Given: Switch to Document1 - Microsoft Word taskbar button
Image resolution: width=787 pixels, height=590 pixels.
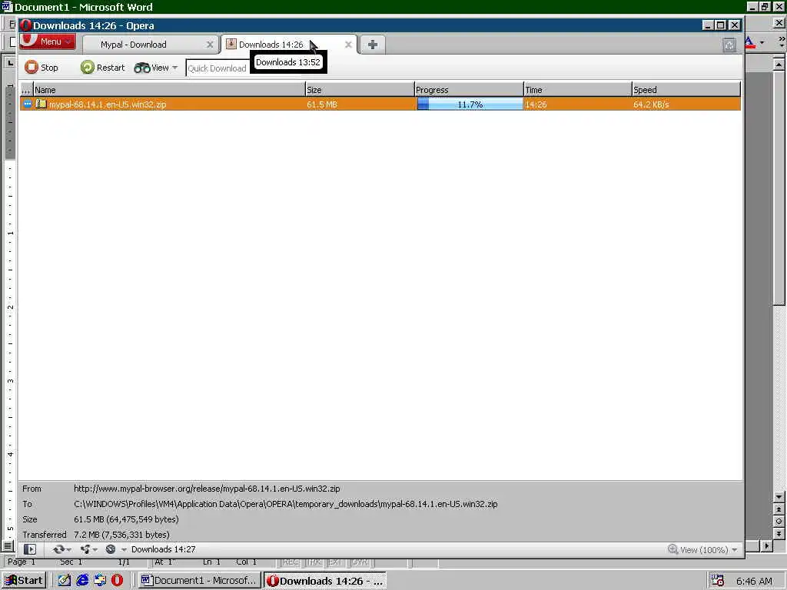Looking at the screenshot, I should [x=199, y=581].
